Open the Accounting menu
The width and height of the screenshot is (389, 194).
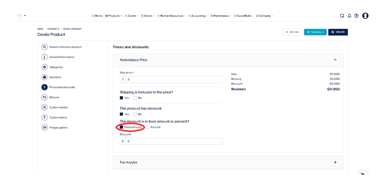(198, 16)
